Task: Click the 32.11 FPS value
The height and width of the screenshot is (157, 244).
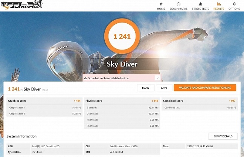Action: coord(153,107)
